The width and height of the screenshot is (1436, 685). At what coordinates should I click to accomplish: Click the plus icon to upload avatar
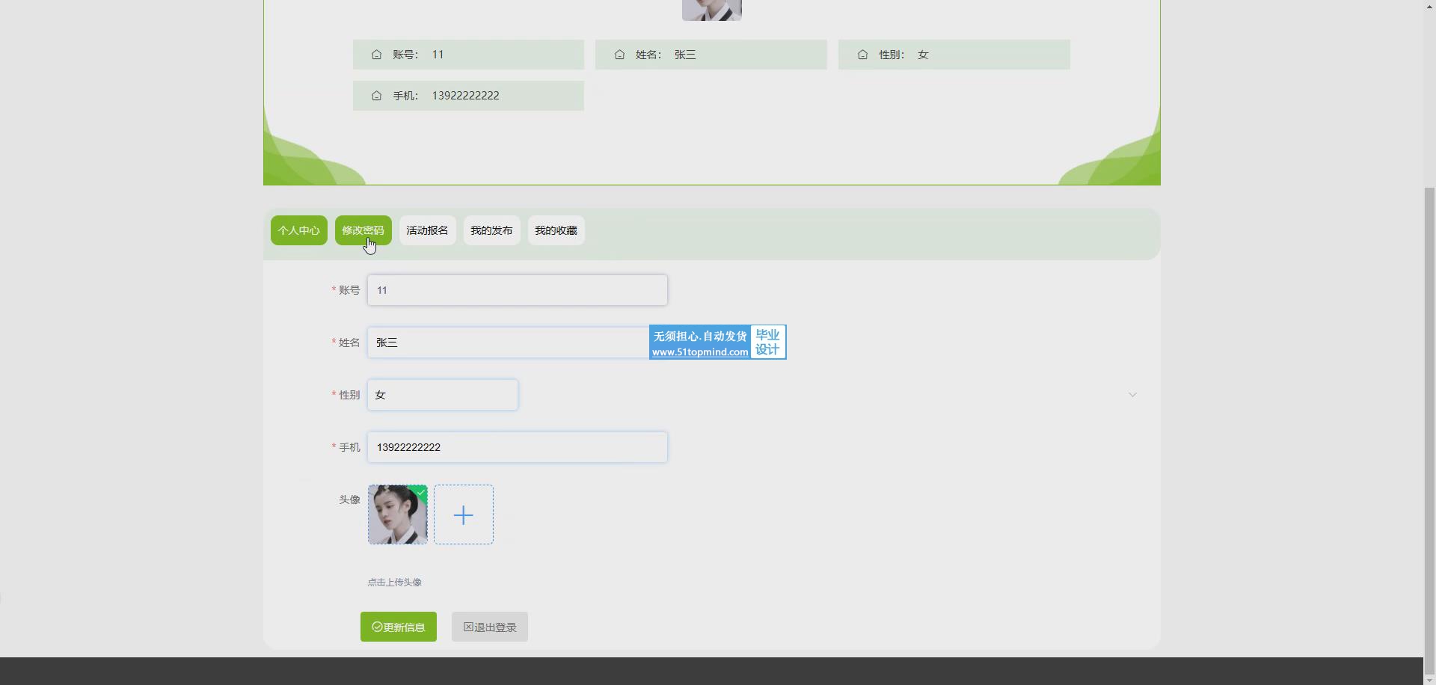click(x=463, y=514)
